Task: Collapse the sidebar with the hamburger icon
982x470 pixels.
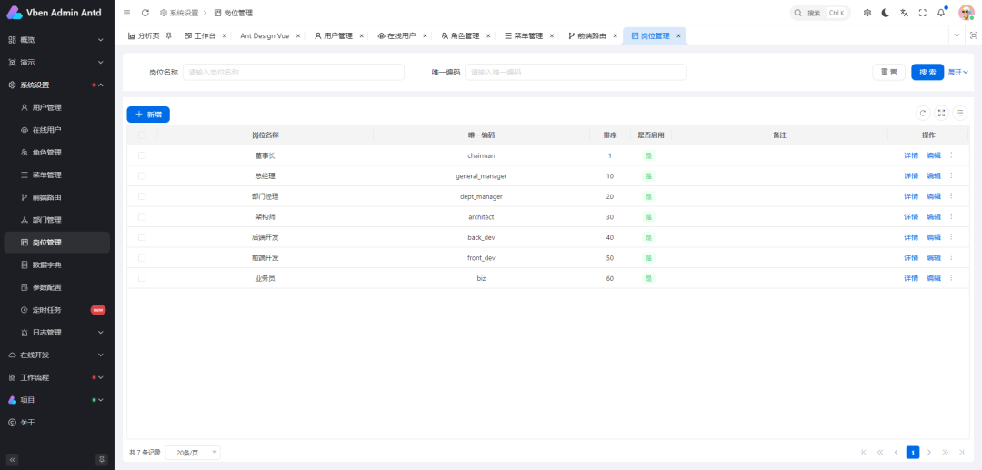Action: tap(126, 13)
